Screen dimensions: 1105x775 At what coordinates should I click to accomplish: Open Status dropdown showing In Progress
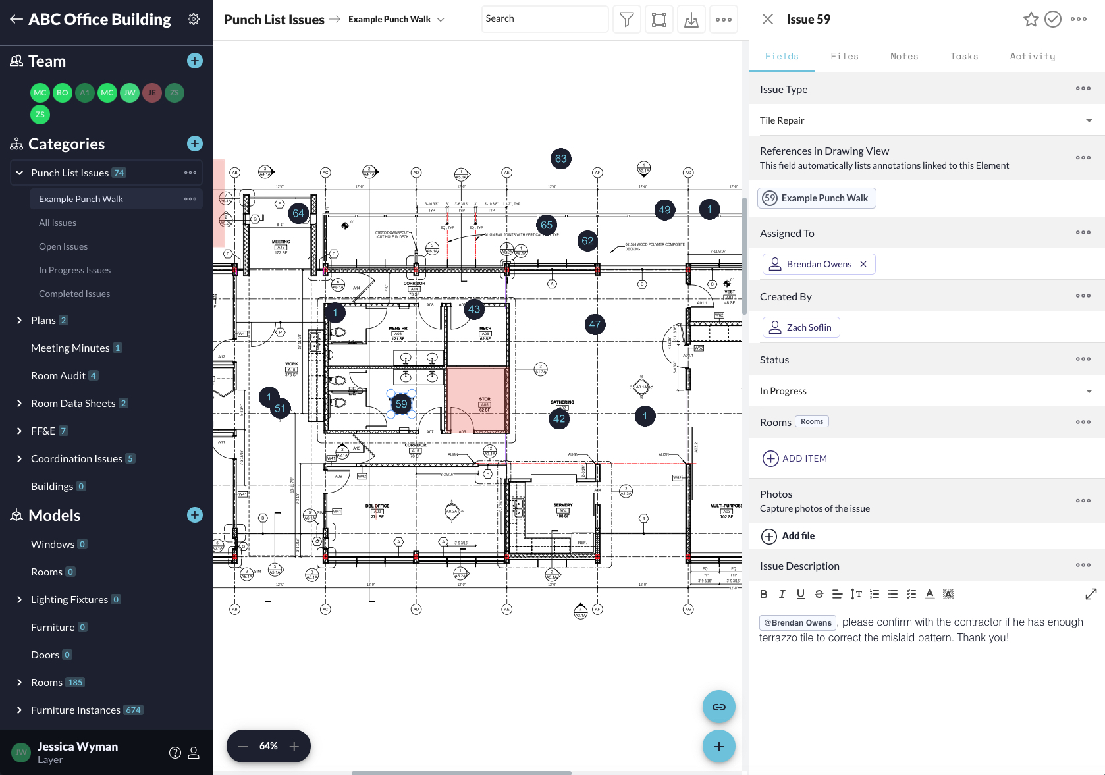927,391
